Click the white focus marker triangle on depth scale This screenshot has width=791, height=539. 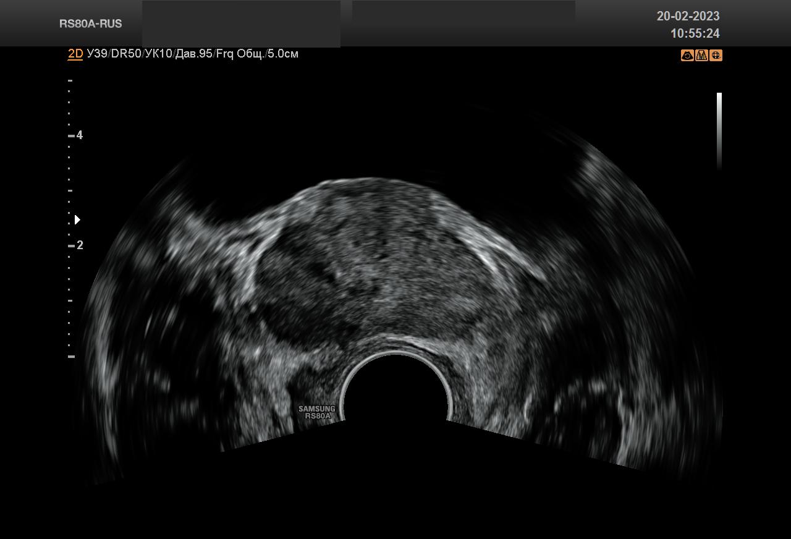77,219
